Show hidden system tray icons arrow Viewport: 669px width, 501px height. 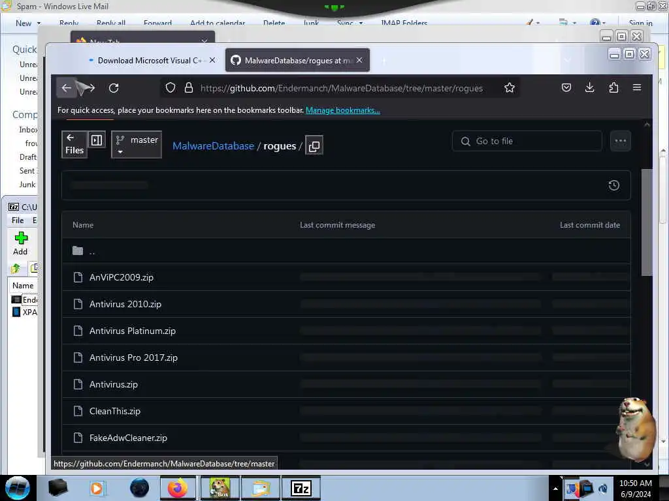(x=555, y=489)
